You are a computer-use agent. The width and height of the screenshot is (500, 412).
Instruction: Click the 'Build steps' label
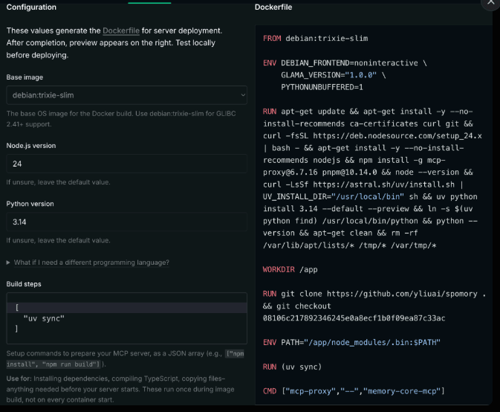pyautogui.click(x=24, y=284)
